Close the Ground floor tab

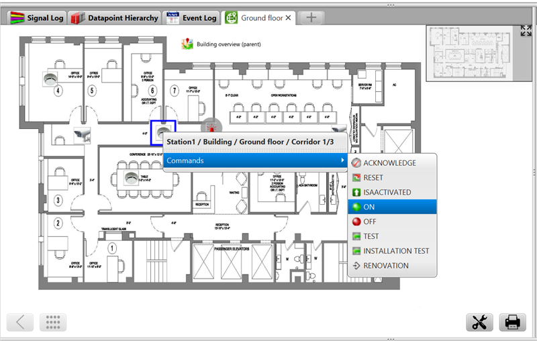point(288,18)
